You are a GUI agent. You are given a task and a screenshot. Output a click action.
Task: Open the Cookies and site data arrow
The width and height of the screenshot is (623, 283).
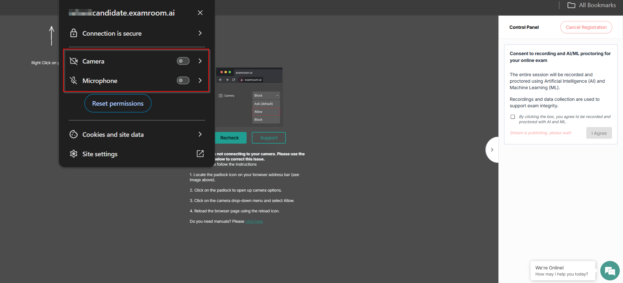coord(200,134)
